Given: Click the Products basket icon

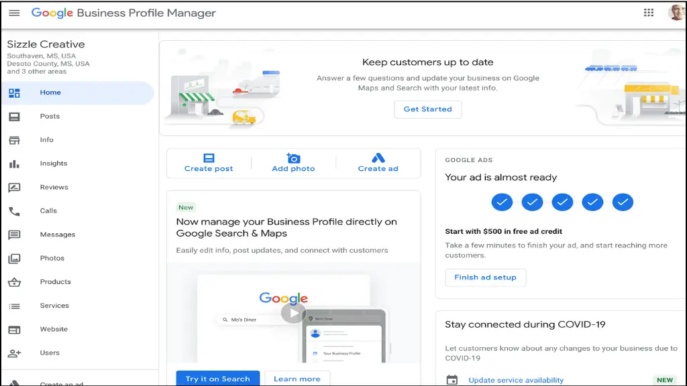Looking at the screenshot, I should click(x=14, y=282).
